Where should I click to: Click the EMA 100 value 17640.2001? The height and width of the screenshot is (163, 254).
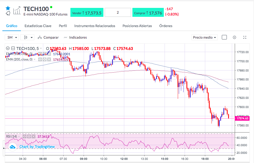tap(62, 54)
